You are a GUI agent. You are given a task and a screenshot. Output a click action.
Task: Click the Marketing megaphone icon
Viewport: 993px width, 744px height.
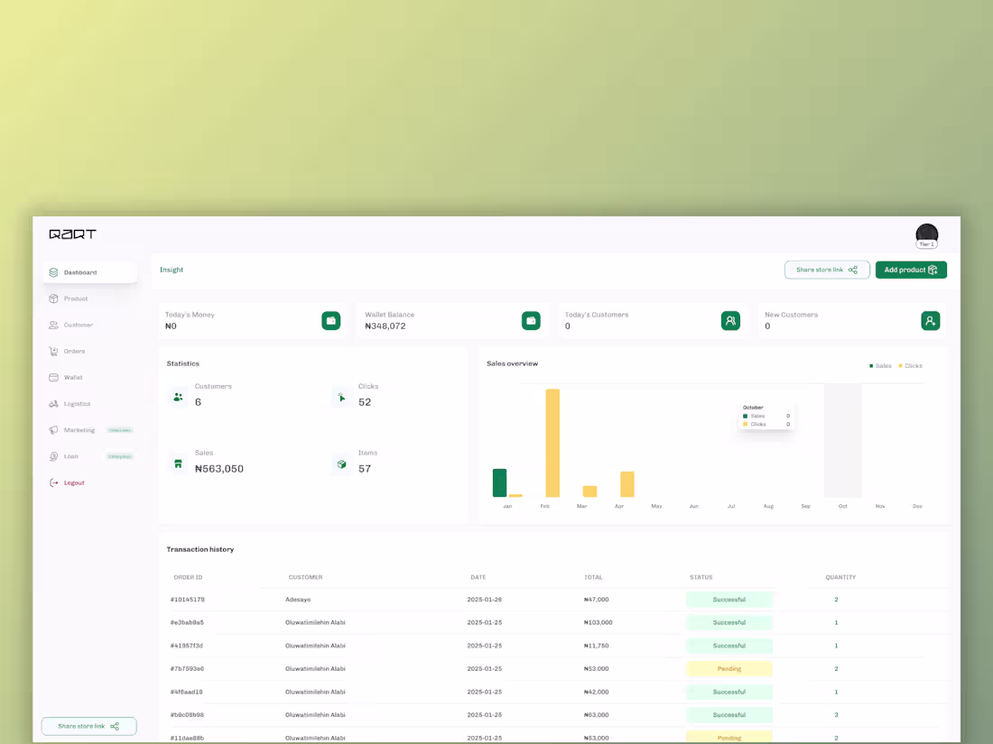click(54, 430)
